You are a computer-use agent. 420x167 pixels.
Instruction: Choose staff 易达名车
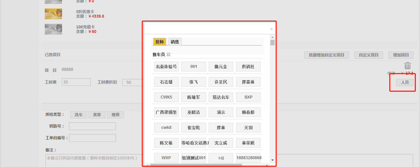coord(221,97)
